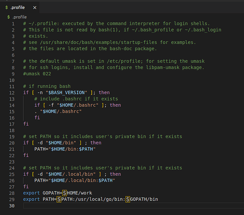The width and height of the screenshot is (244, 215).
Task: Click the shell icon in the breadcrumb
Action: point(9,17)
